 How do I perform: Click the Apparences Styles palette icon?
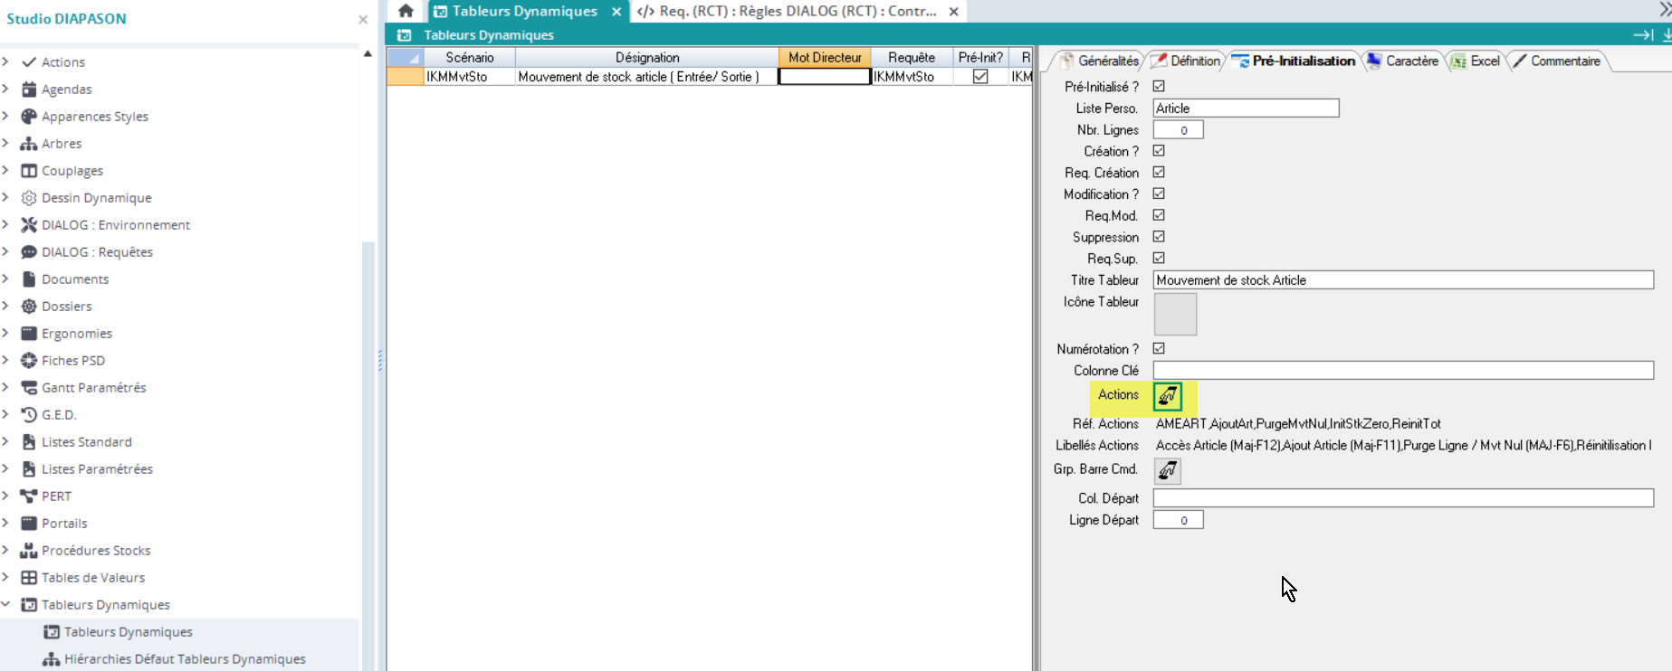[x=29, y=116]
